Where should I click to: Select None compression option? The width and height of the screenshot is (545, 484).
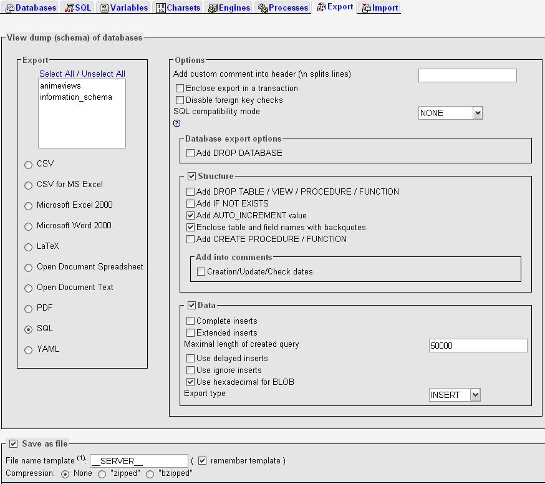(x=65, y=474)
